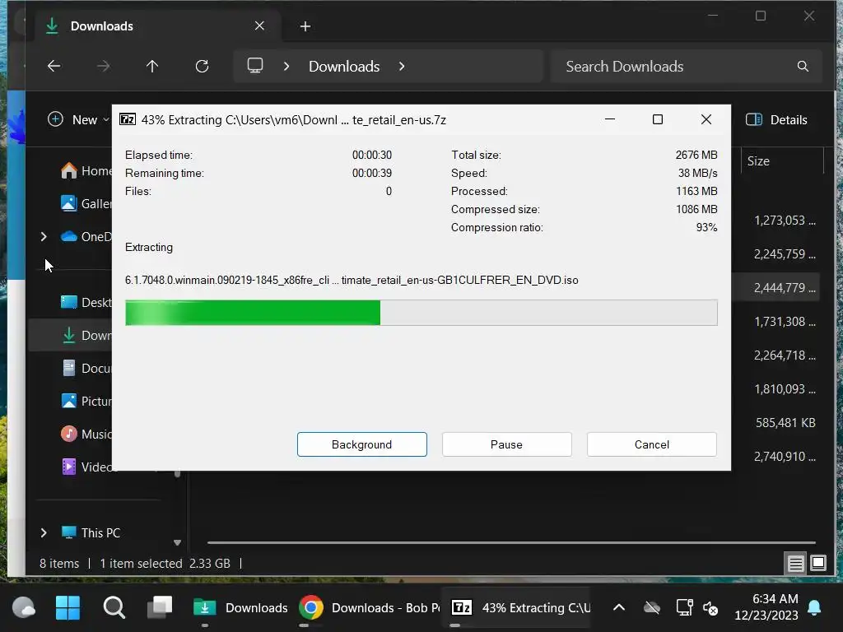Switch to Chrome Downloads window
Viewport: 843px width, 632px height.
tap(369, 608)
